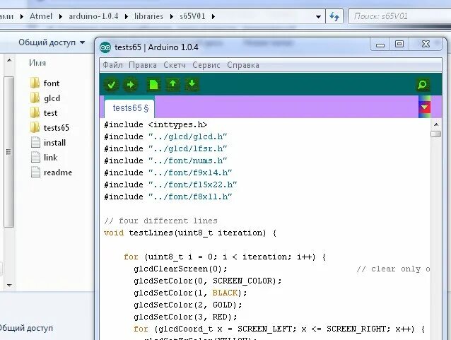Click the void testLines function declaration line
This screenshot has width=451, height=340.
pyautogui.click(x=190, y=233)
